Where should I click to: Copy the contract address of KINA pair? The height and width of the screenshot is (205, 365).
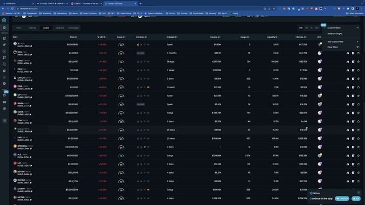[31, 89]
